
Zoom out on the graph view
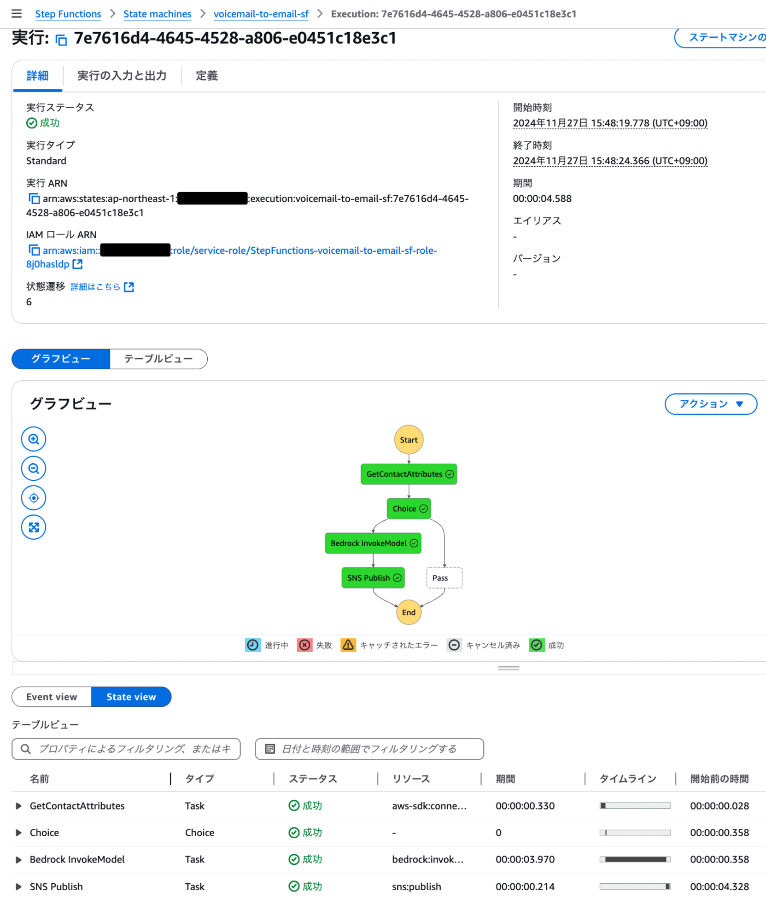[x=34, y=468]
